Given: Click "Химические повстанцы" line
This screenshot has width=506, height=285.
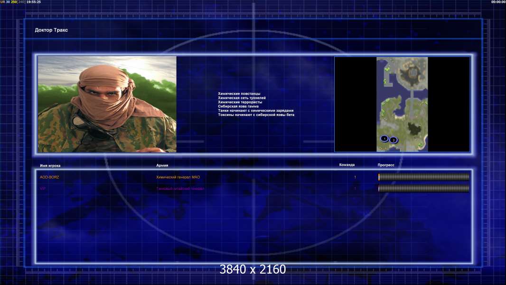Looking at the screenshot, I should click(239, 94).
